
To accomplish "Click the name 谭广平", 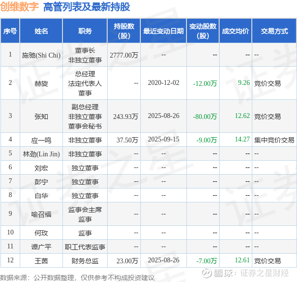I will 41,247.
